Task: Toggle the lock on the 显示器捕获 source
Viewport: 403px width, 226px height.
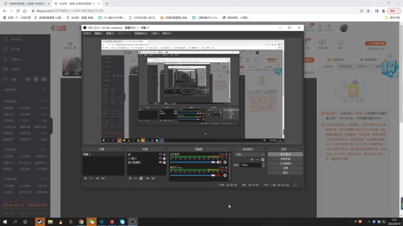Action: coord(164,162)
